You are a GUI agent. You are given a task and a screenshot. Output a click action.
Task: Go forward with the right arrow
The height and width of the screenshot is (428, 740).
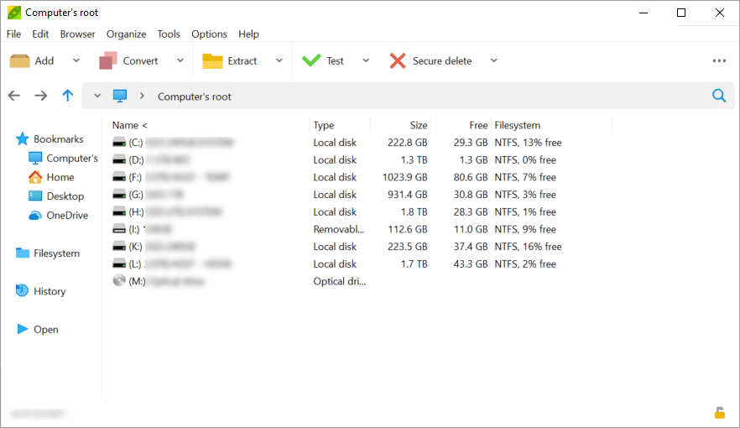click(41, 96)
